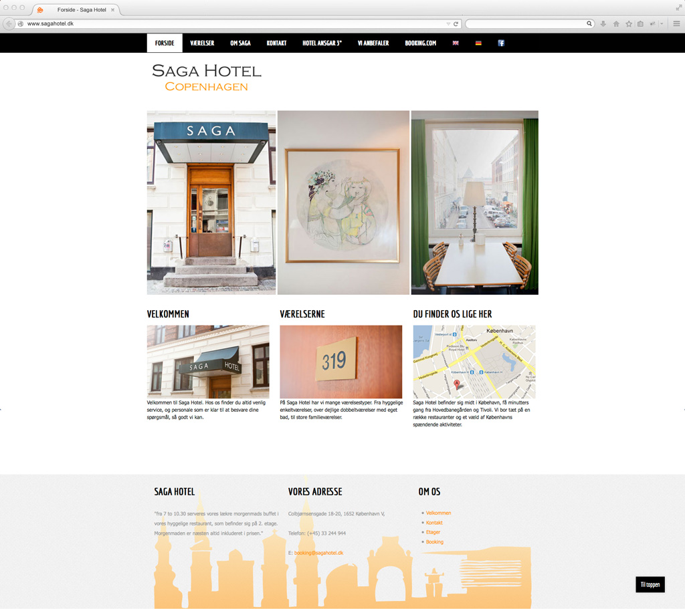Screen dimensions: 685x609
Task: Click the site identity globe icon
Action: point(21,23)
